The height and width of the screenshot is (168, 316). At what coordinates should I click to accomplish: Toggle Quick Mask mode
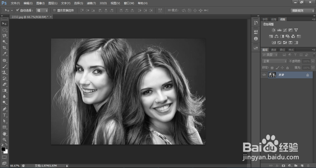point(4,157)
